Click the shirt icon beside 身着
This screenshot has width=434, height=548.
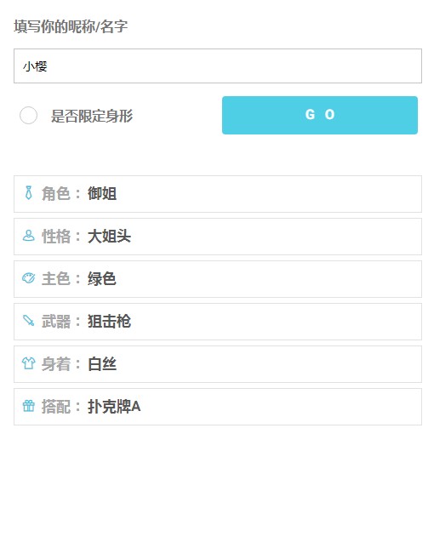pyautogui.click(x=29, y=363)
